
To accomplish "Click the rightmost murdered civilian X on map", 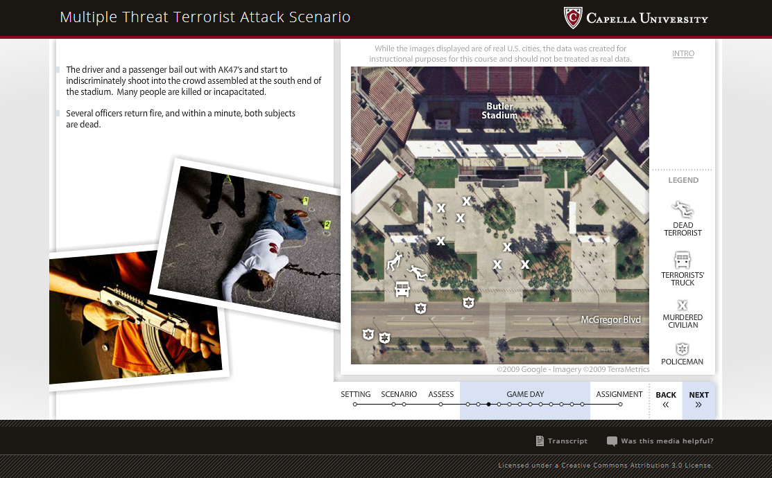I will click(525, 265).
